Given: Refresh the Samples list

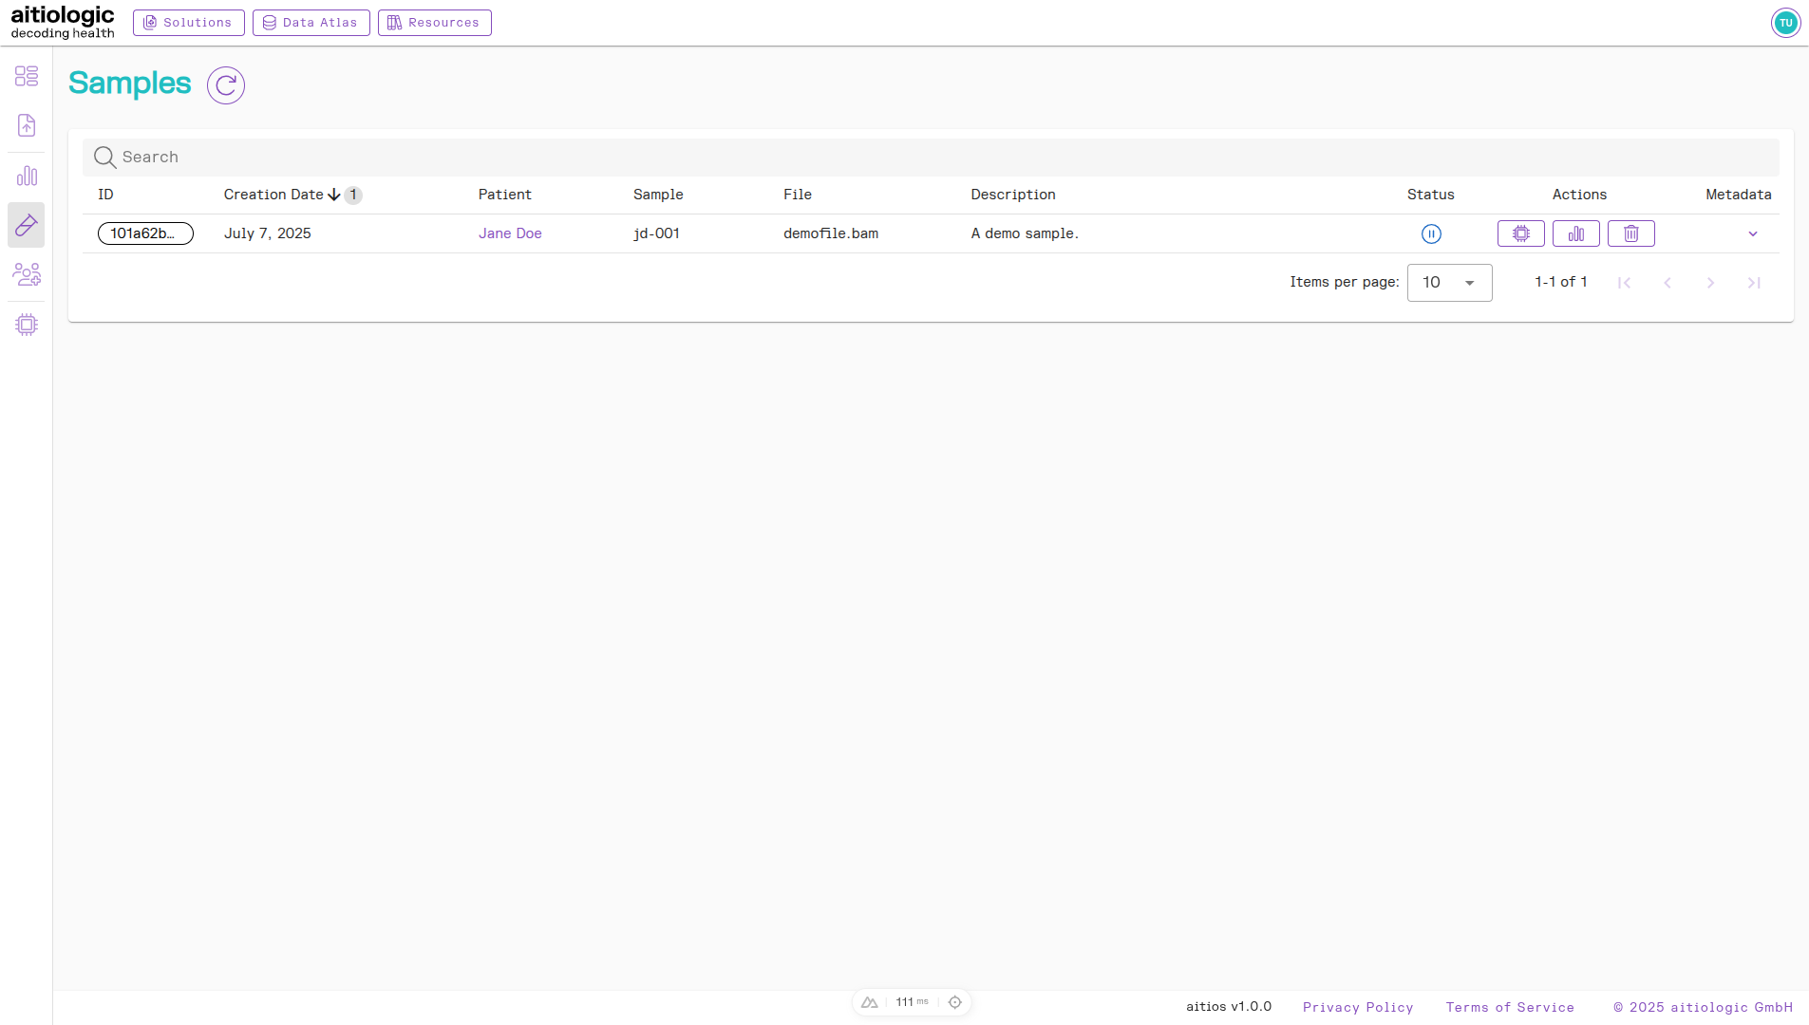Looking at the screenshot, I should [225, 84].
